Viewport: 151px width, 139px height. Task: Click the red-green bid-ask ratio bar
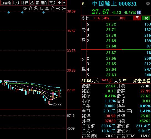pos(116,49)
